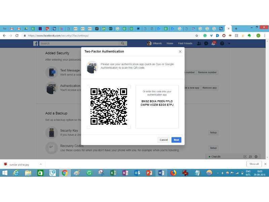Click the Help question mark icon
This screenshot has height=202, width=269.
point(222,43)
